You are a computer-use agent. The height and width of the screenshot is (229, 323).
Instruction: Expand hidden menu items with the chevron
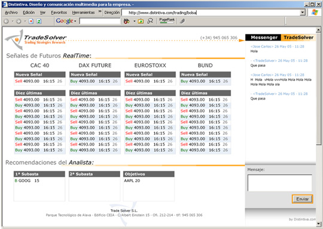pos(100,11)
